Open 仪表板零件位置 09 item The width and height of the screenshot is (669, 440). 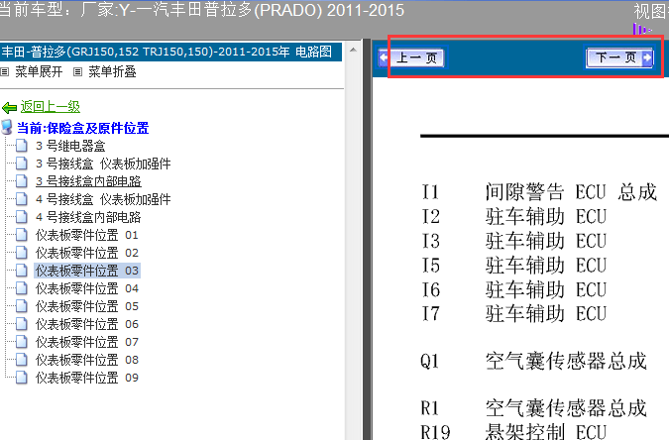pos(87,378)
